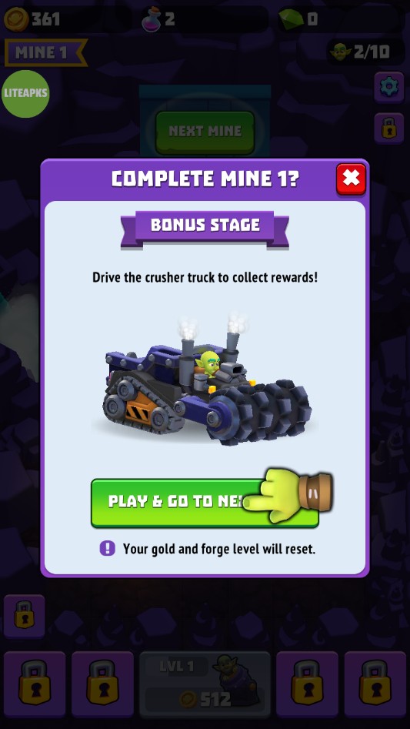Open settings via the gear icon
Image resolution: width=410 pixels, height=729 pixels.
(388, 87)
